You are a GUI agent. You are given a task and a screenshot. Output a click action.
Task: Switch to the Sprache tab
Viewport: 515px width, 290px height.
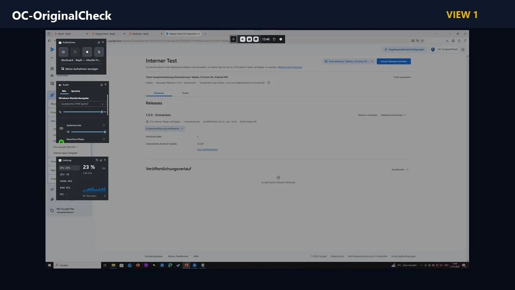point(76,91)
